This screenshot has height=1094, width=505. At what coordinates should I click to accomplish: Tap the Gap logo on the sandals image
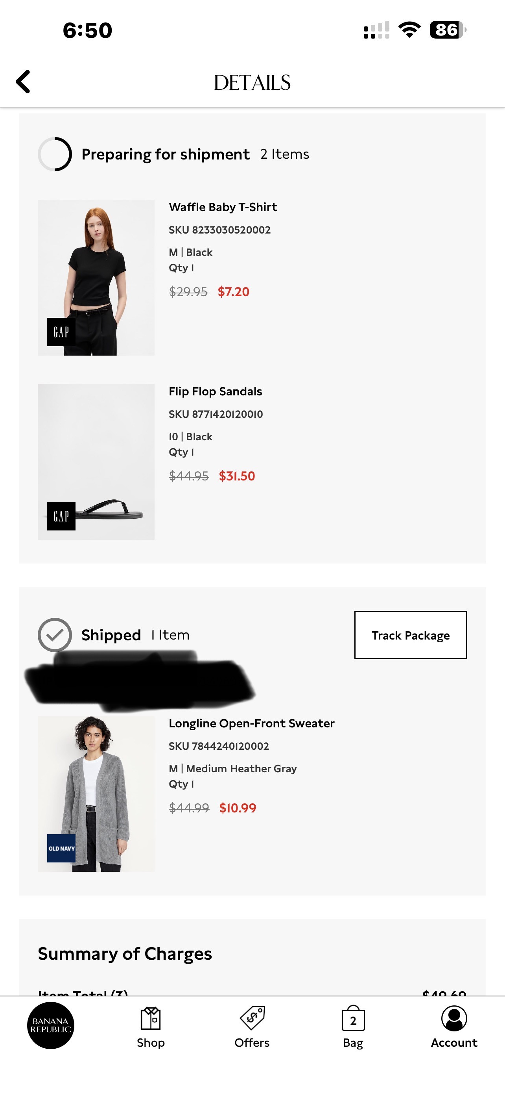point(61,516)
